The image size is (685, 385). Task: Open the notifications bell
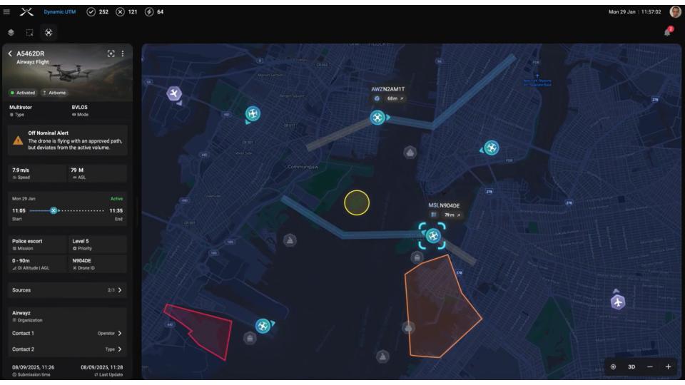[x=668, y=32]
